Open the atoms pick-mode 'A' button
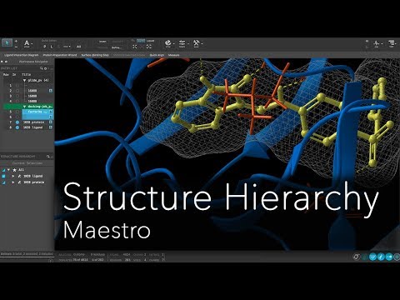Screen dimensions: 400x300 tap(27, 43)
